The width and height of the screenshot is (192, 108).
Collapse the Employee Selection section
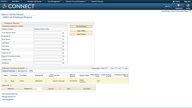pos(3,23)
